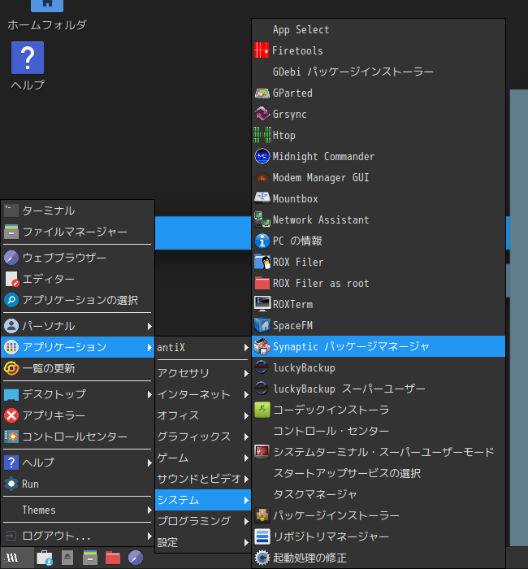The width and height of the screenshot is (528, 569).
Task: Launch タスクマネージャ
Action: (379, 494)
